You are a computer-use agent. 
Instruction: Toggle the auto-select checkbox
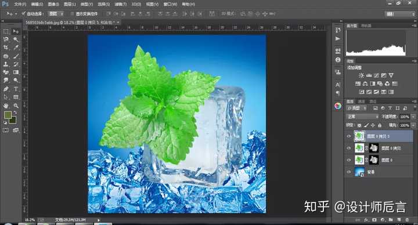23,13
